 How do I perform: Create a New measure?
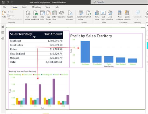point(120,15)
